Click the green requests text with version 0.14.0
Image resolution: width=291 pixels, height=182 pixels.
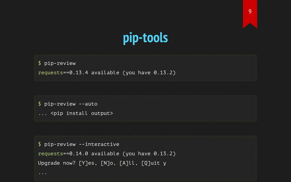(x=51, y=154)
